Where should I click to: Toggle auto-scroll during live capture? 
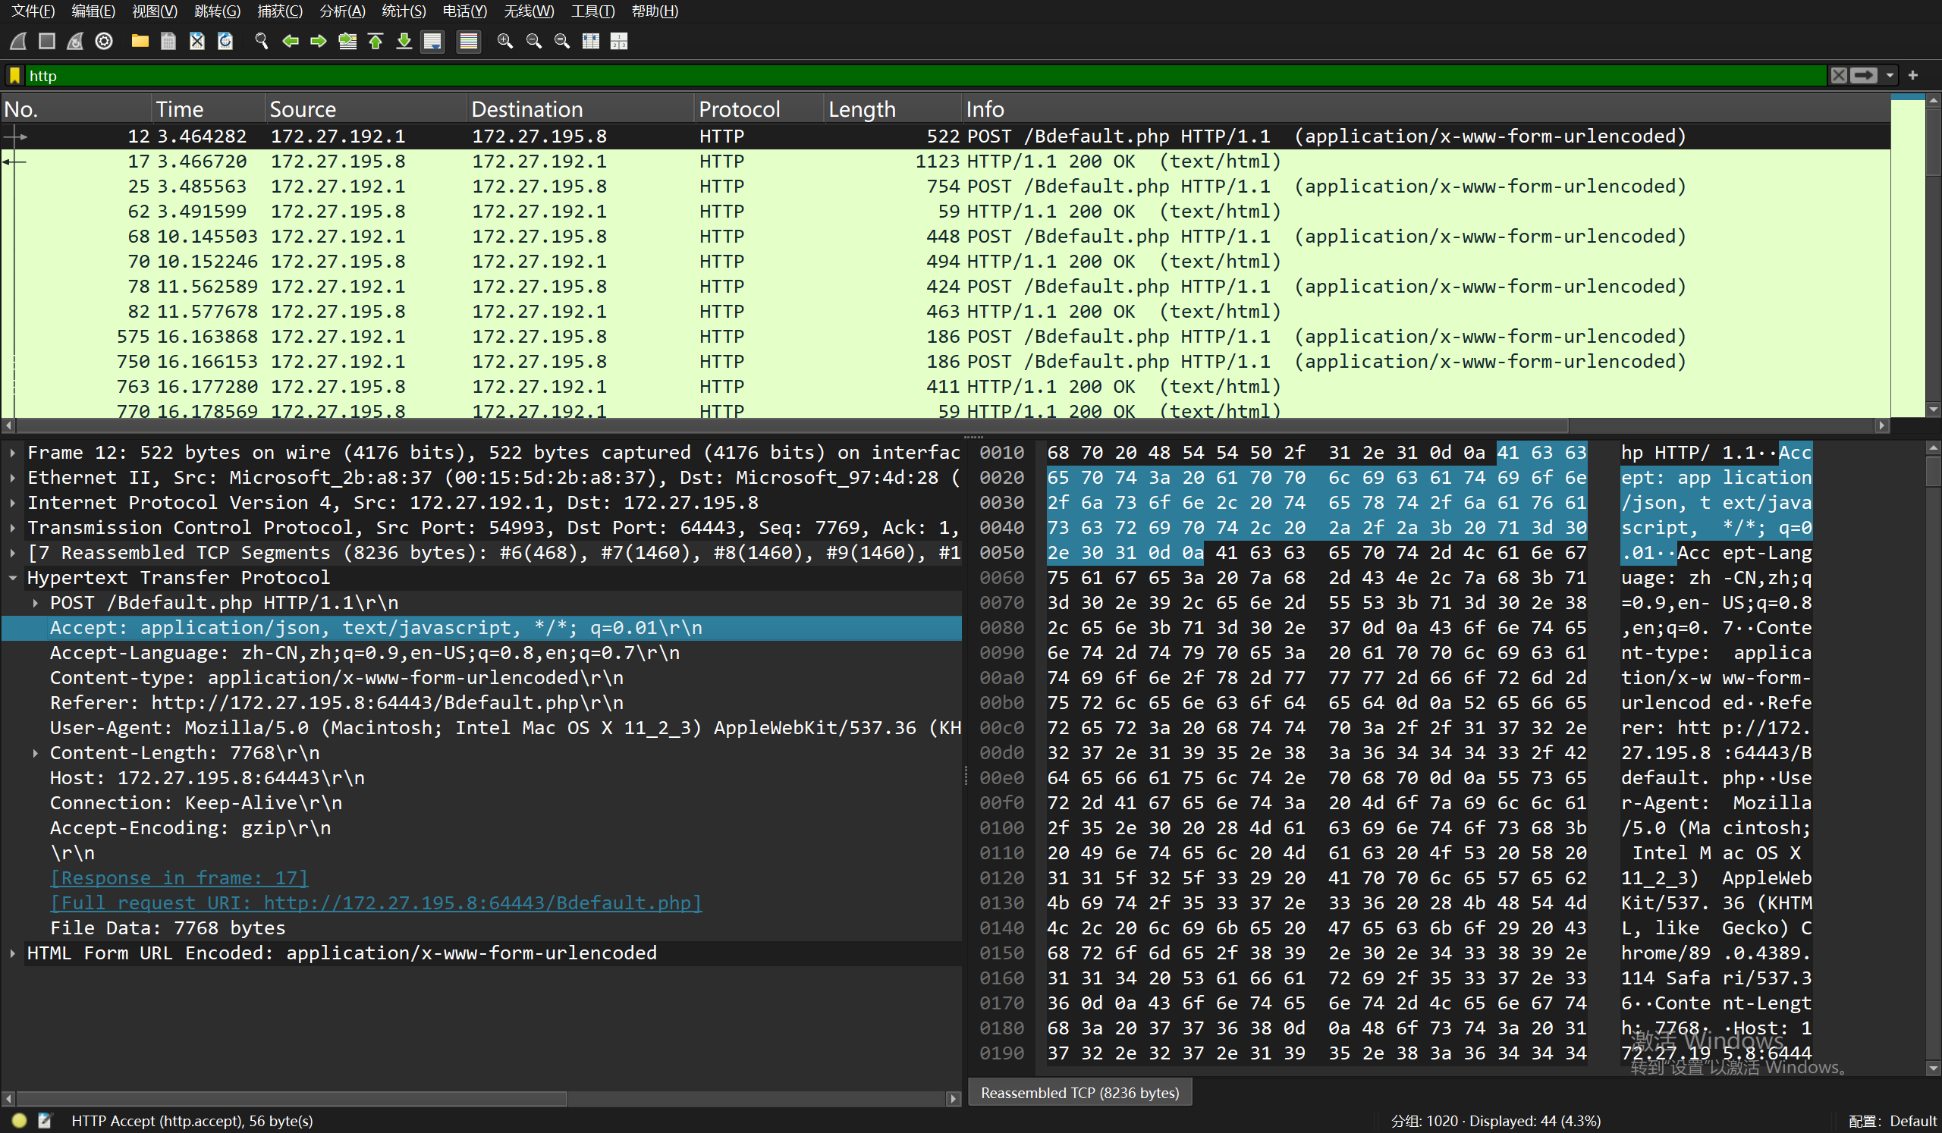(432, 42)
